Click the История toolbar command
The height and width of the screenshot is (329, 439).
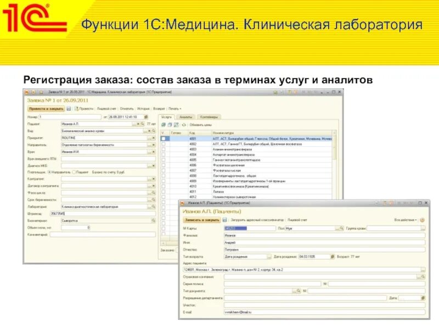(143, 109)
